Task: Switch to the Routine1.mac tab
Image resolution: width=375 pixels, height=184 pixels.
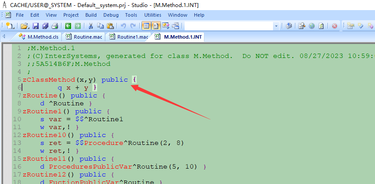Action: click(x=128, y=37)
